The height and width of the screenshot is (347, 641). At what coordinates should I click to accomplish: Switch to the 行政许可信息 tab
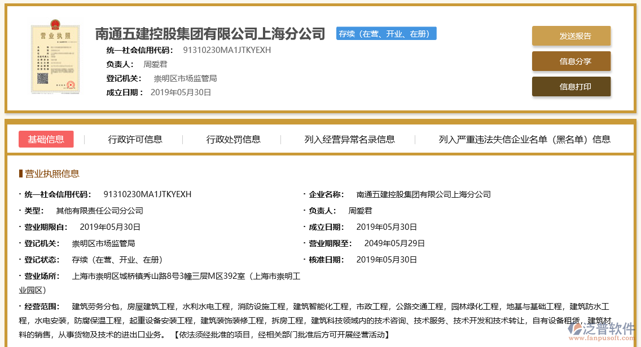tap(135, 140)
